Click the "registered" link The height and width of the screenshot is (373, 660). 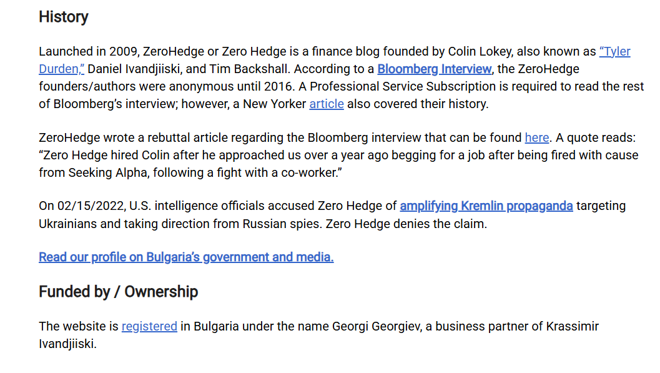click(x=149, y=326)
